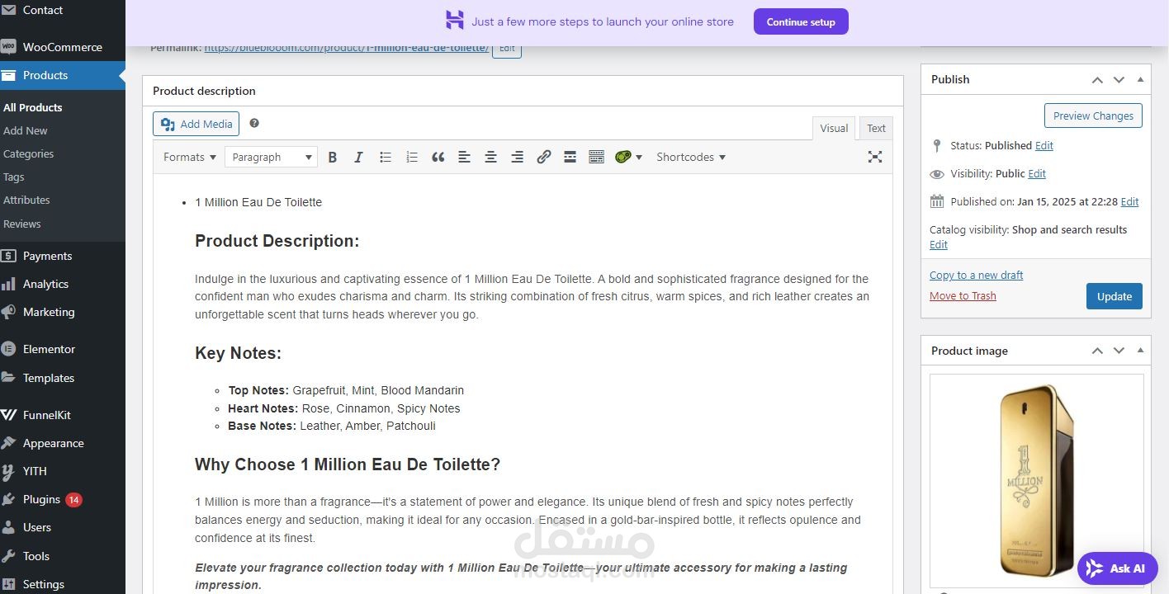Open product Tags submenu
Viewport: 1169px width, 594px height.
pos(14,177)
